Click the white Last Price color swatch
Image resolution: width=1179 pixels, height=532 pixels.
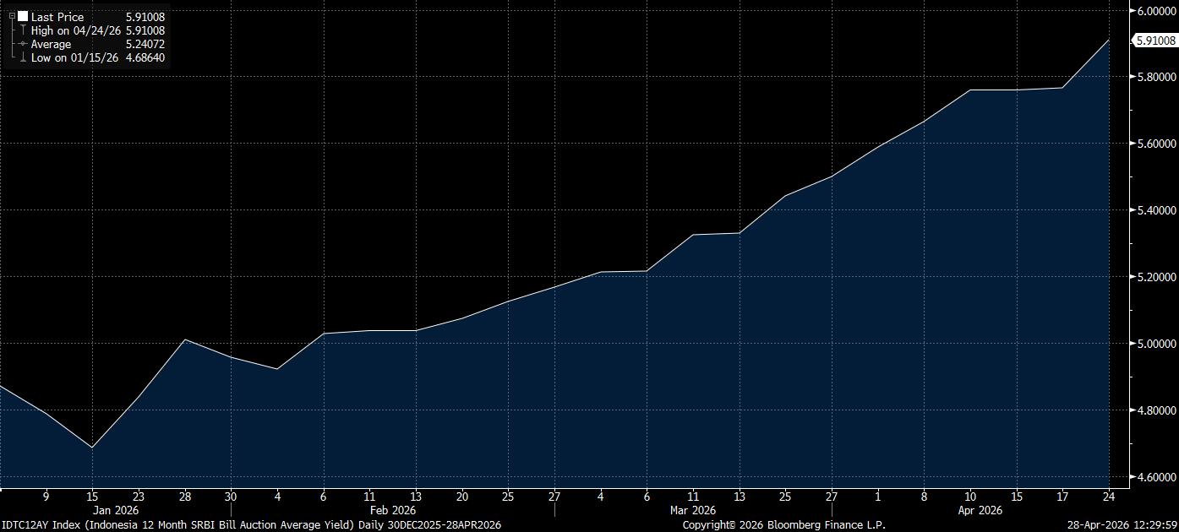coord(23,17)
